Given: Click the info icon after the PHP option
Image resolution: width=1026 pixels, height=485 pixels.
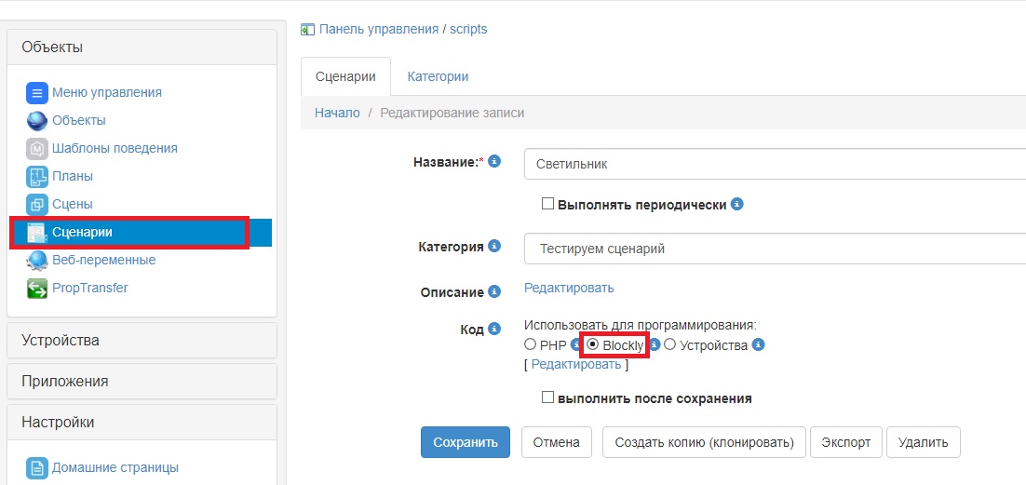Looking at the screenshot, I should click(575, 345).
